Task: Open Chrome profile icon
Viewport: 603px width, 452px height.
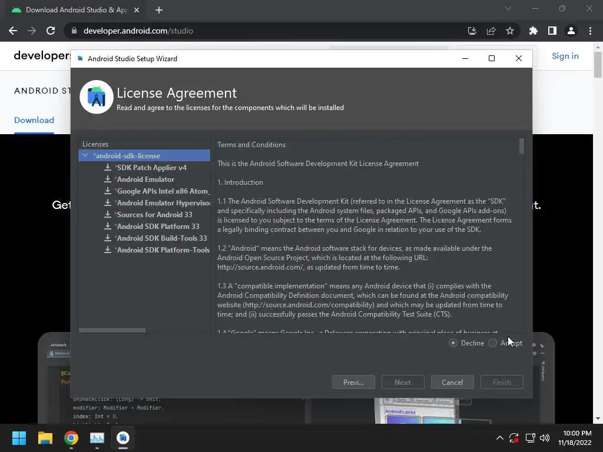Action: 571,31
